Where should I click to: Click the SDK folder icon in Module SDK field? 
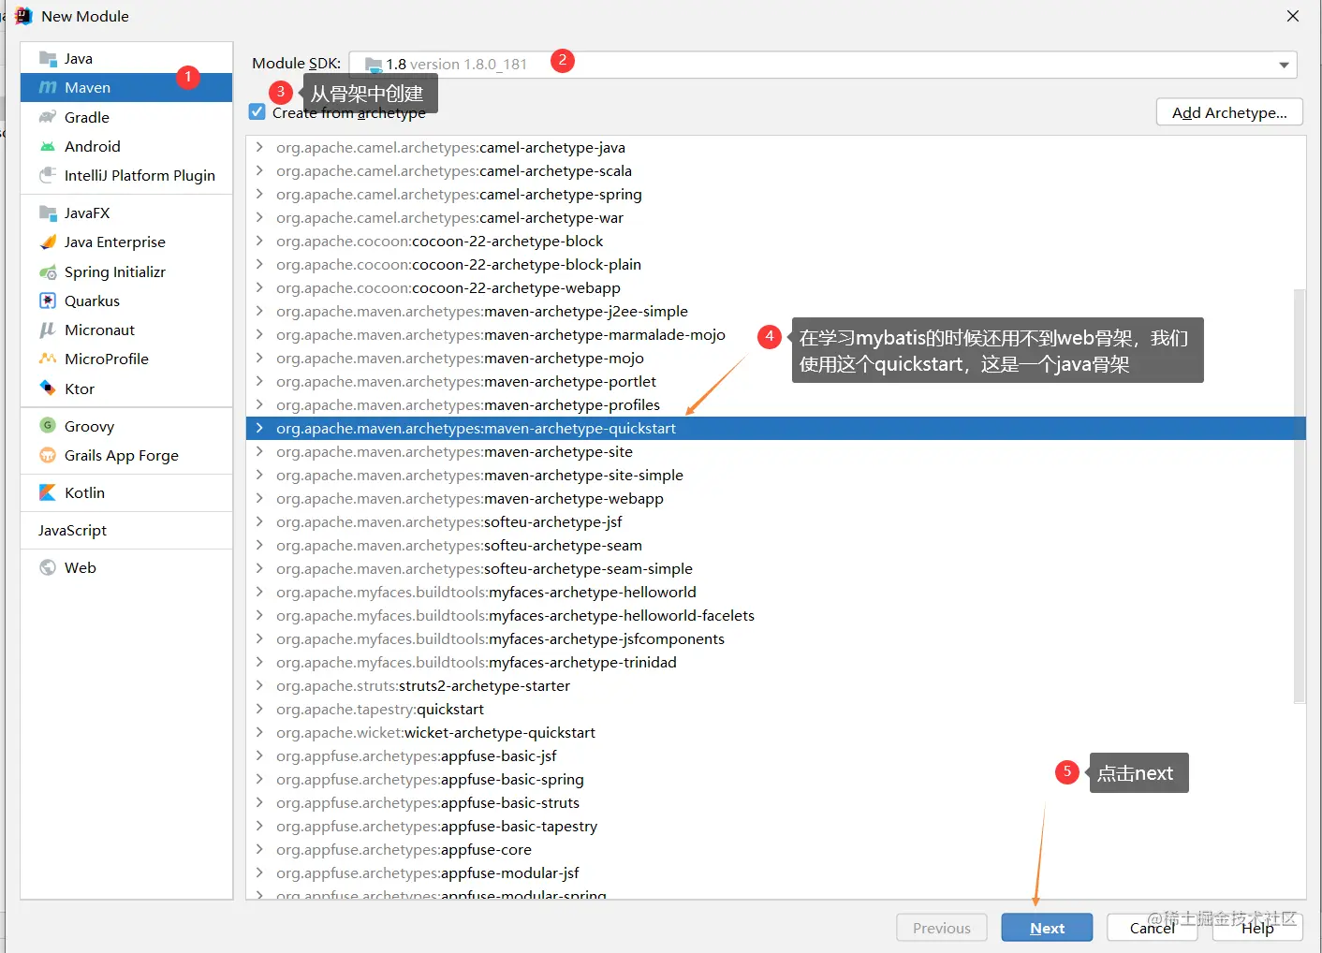[374, 65]
